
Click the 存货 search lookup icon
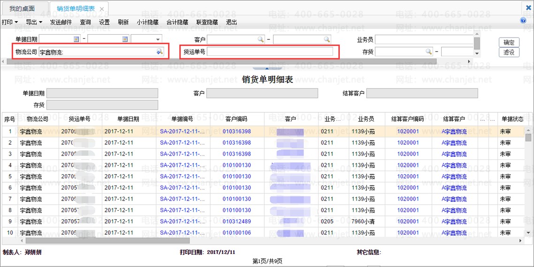tap(428, 52)
